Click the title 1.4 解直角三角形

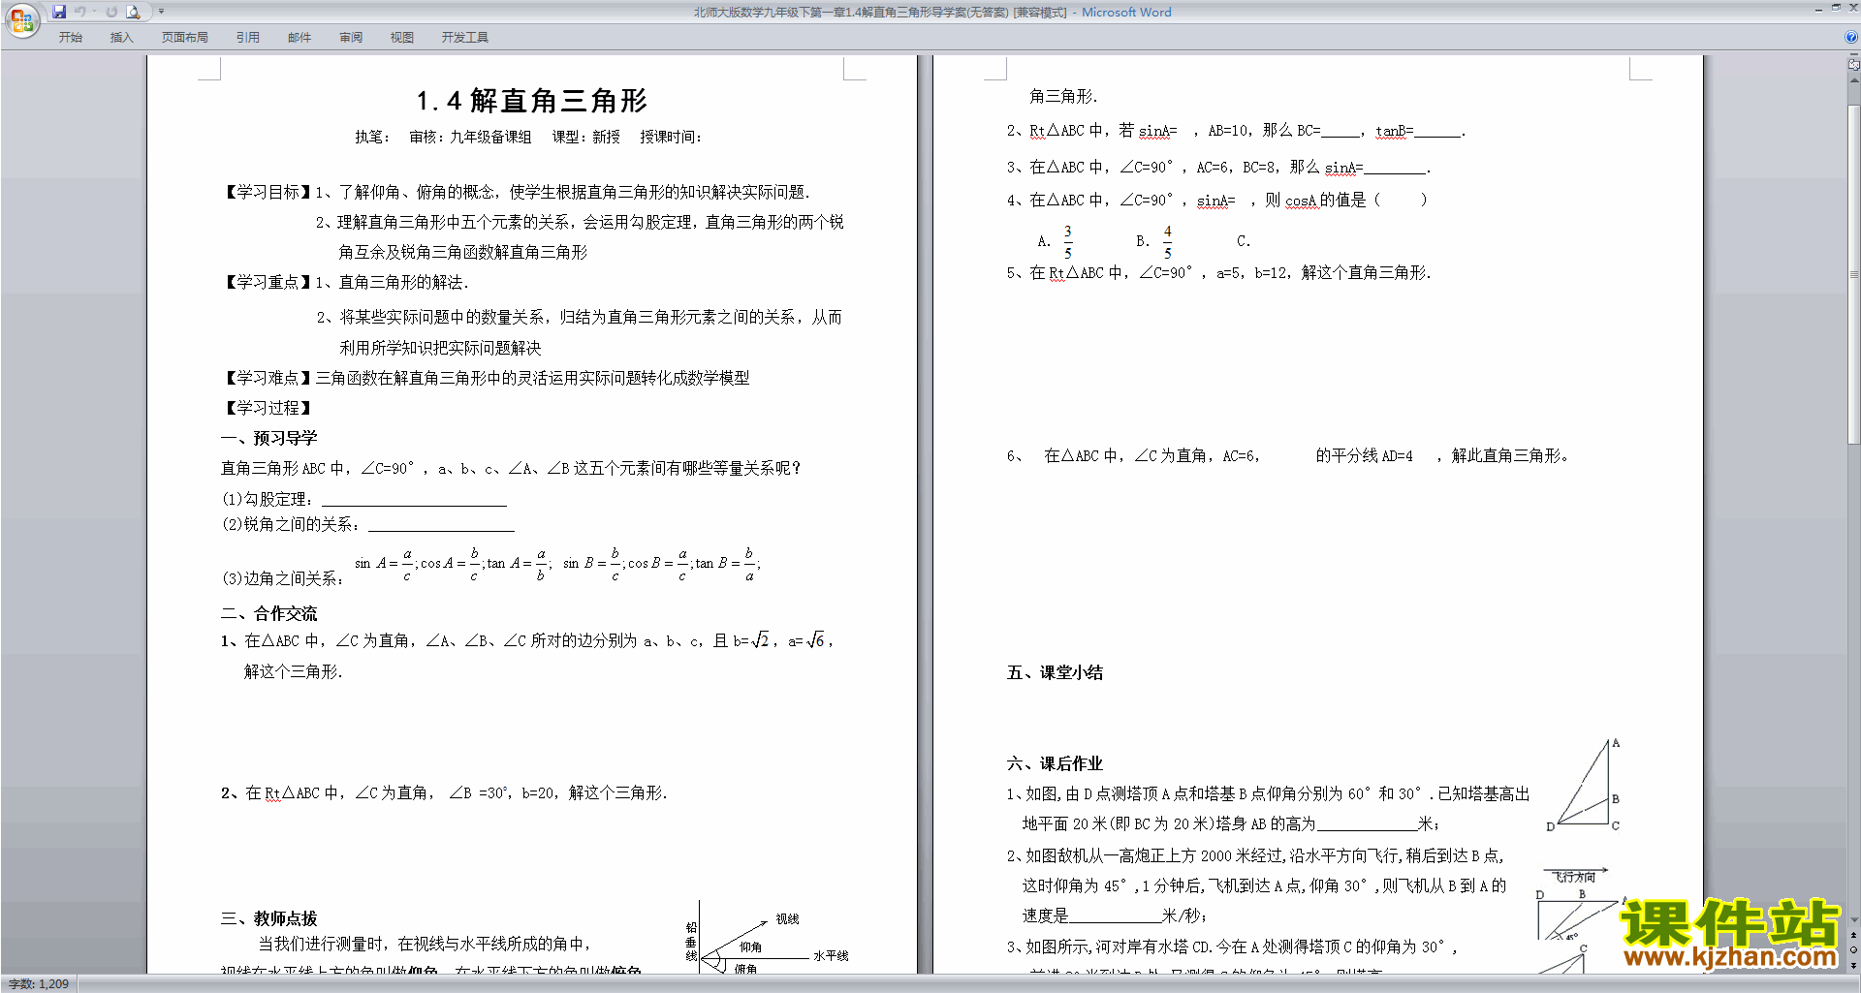coord(531,101)
